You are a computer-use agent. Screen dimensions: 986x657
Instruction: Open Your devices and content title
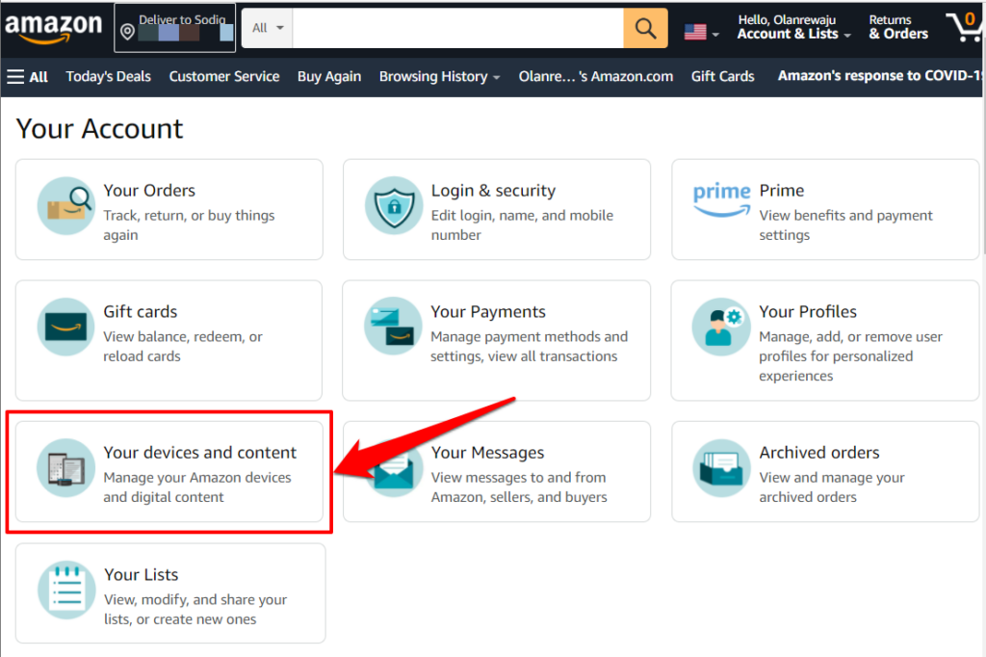(x=200, y=453)
